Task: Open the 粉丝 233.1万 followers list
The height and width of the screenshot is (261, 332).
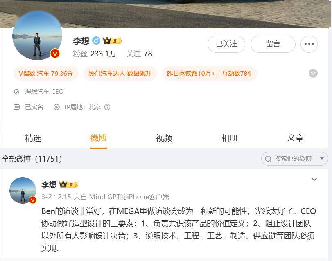Action: pos(95,54)
